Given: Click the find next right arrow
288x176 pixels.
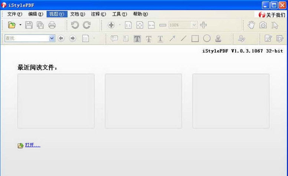Looking at the screenshot, I should coord(72,38).
